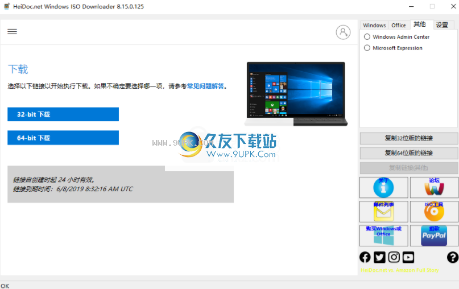This screenshot has width=459, height=289.
Task: Click the OK status bar text
Action: pos(5,286)
